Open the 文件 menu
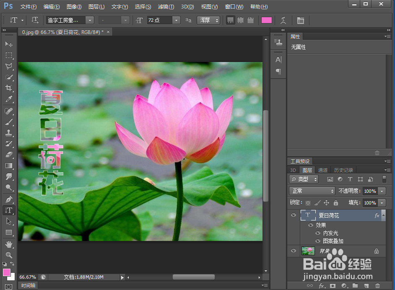Image resolution: width=395 pixels, height=290 pixels. click(x=29, y=7)
